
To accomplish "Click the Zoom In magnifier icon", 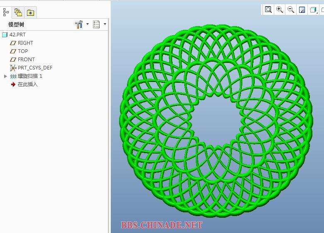I will click(280, 10).
